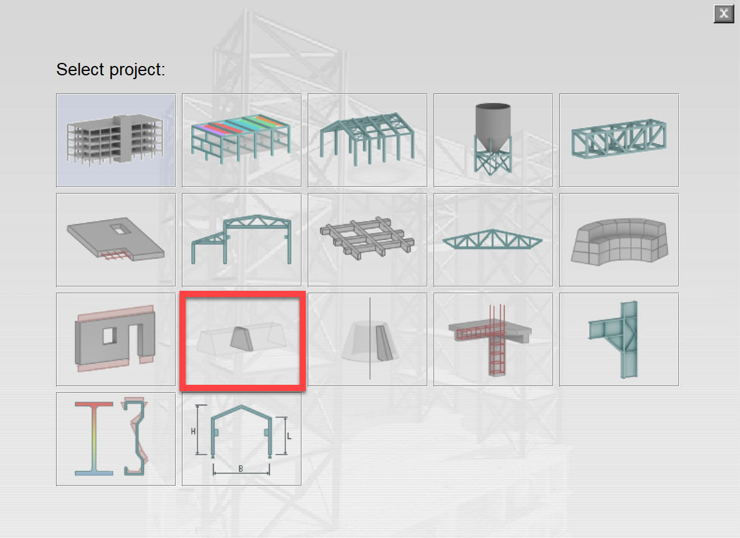Image resolution: width=740 pixels, height=538 pixels.
Task: Open the colorful roof load panels template
Action: coord(241,139)
